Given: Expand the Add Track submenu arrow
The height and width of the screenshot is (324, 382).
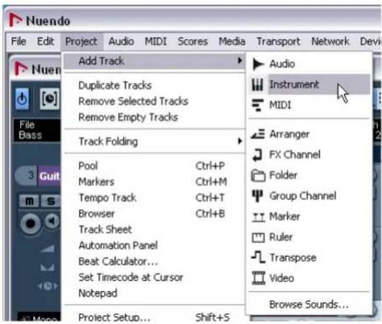Looking at the screenshot, I should point(240,60).
